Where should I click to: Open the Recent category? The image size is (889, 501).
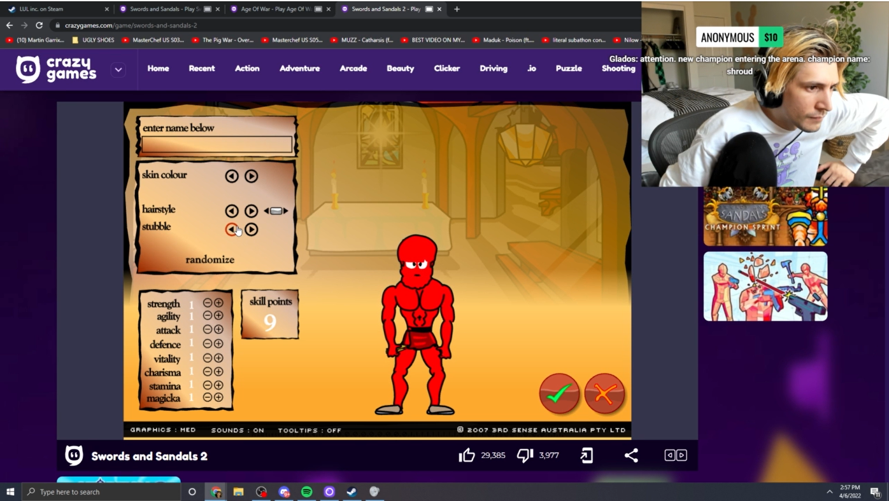click(202, 68)
